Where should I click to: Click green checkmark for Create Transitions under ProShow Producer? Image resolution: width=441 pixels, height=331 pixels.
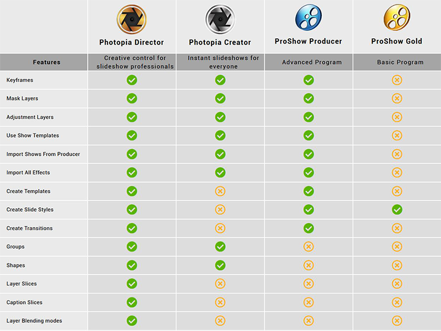[309, 228]
